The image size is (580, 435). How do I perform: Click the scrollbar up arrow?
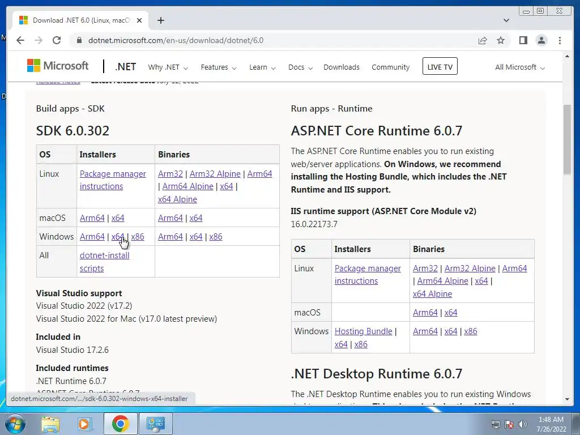567,56
